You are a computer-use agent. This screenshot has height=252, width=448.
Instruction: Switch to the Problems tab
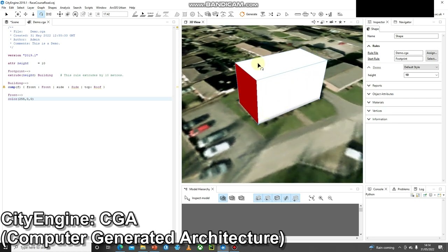[401, 189]
